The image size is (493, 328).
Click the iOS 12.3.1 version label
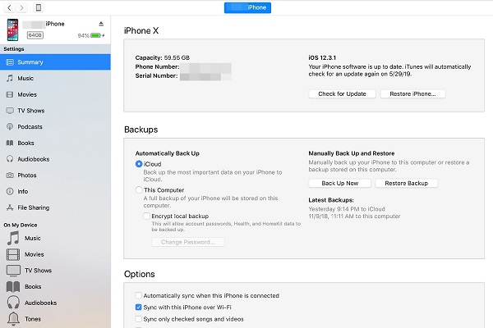[x=322, y=57]
